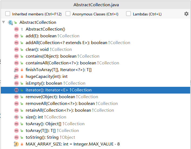Click the AbstractCollection class icon
The image size is (191, 149).
pos(10,22)
